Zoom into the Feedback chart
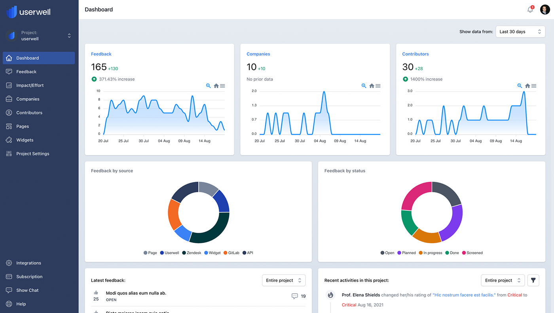554x313 pixels. (208, 86)
